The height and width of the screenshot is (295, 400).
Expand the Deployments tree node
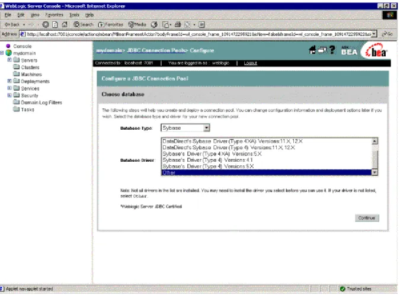(9, 81)
